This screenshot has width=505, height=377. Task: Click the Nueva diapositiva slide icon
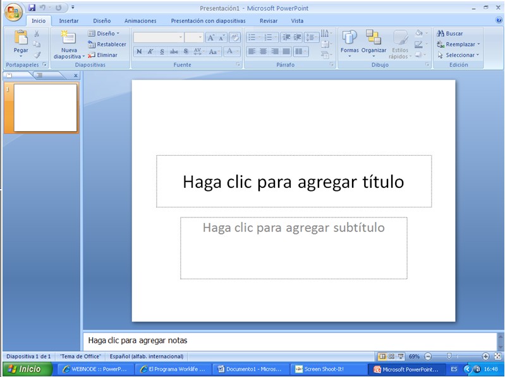click(69, 37)
